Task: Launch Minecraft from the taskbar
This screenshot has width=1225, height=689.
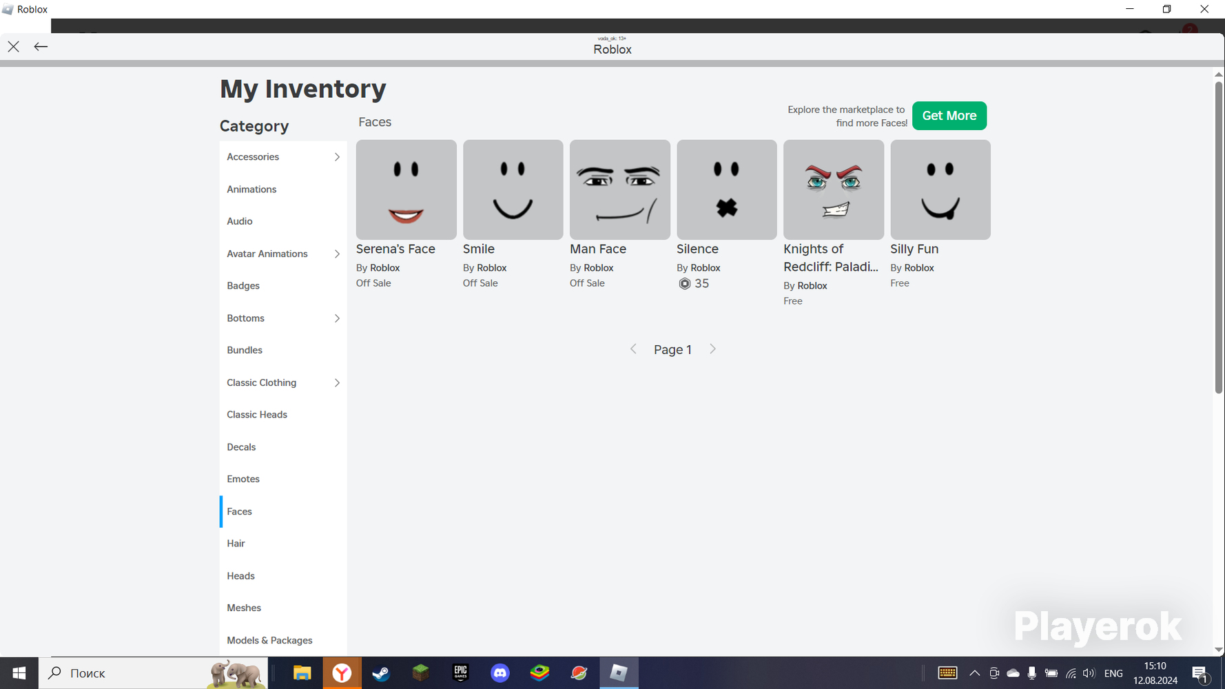Action: [421, 673]
